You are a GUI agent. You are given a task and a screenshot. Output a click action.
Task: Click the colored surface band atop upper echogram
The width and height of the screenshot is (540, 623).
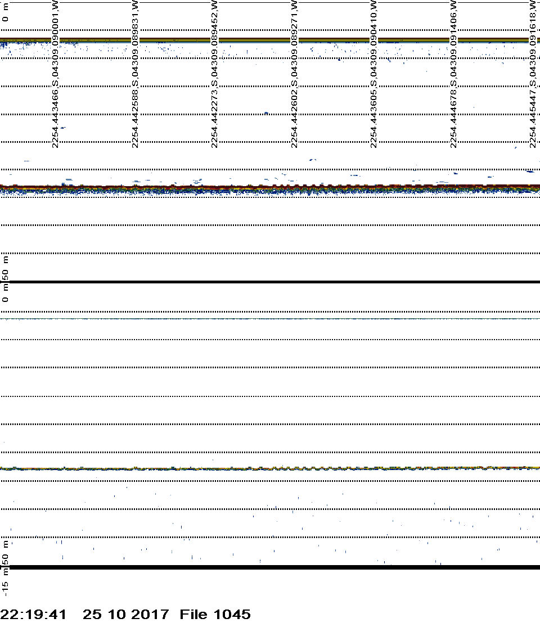point(270,40)
